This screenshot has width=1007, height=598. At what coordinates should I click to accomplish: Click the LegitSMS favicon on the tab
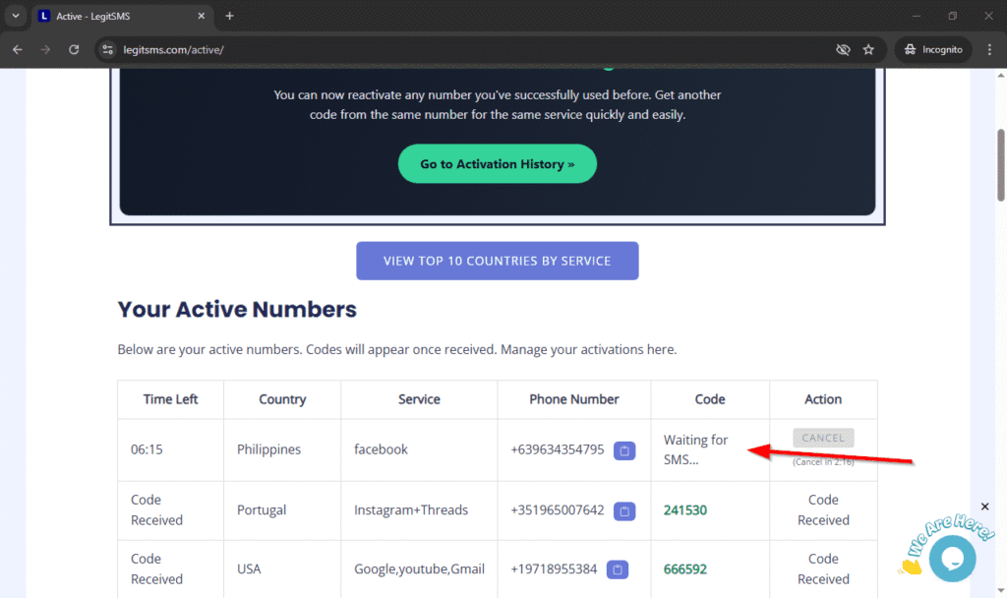pos(43,16)
